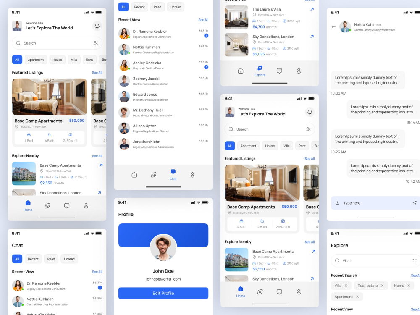Choose Apartment category in left Home screen
420x315 pixels.
(36, 60)
